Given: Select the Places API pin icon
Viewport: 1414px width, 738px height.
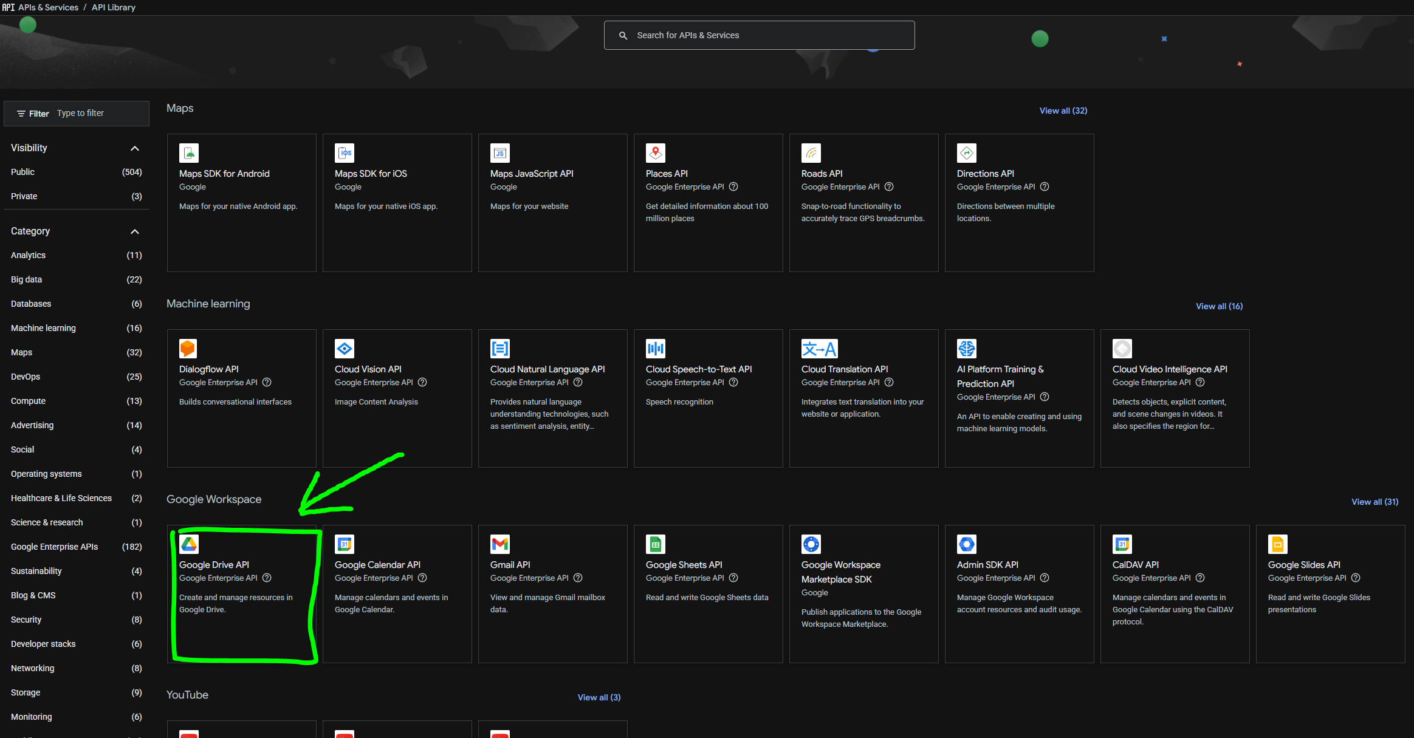Looking at the screenshot, I should click(x=655, y=153).
